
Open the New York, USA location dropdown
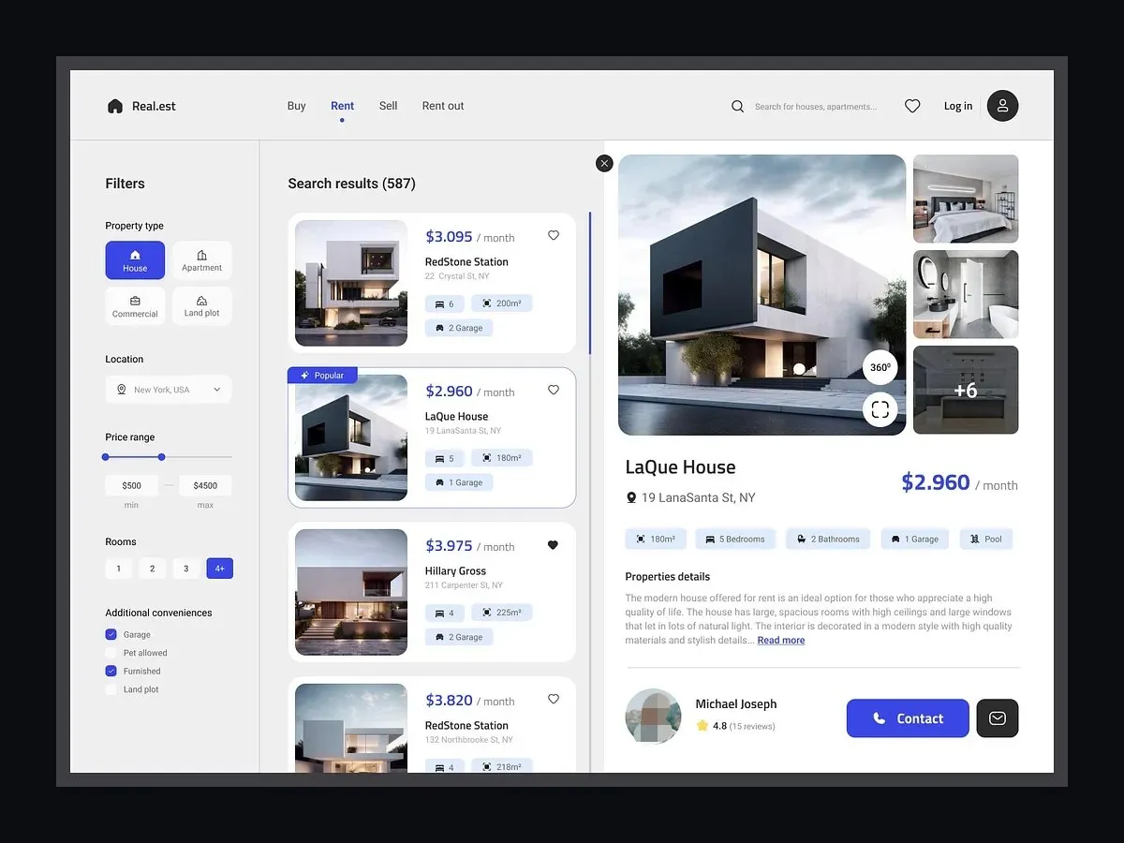(x=169, y=390)
